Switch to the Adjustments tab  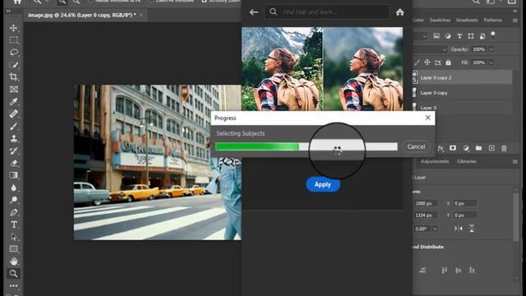435,161
